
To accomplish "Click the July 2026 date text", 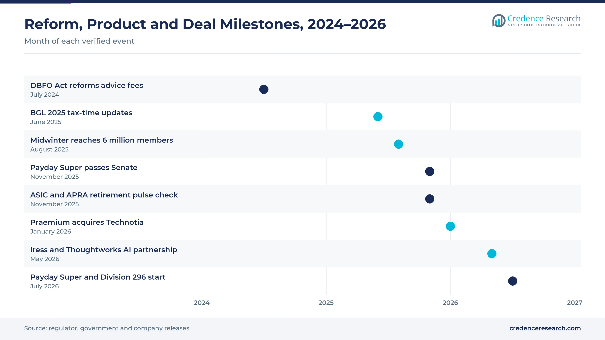I will 44,286.
